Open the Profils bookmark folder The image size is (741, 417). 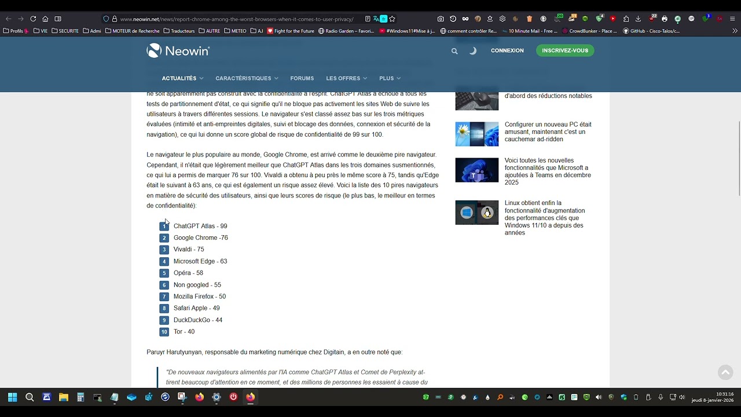tap(16, 31)
